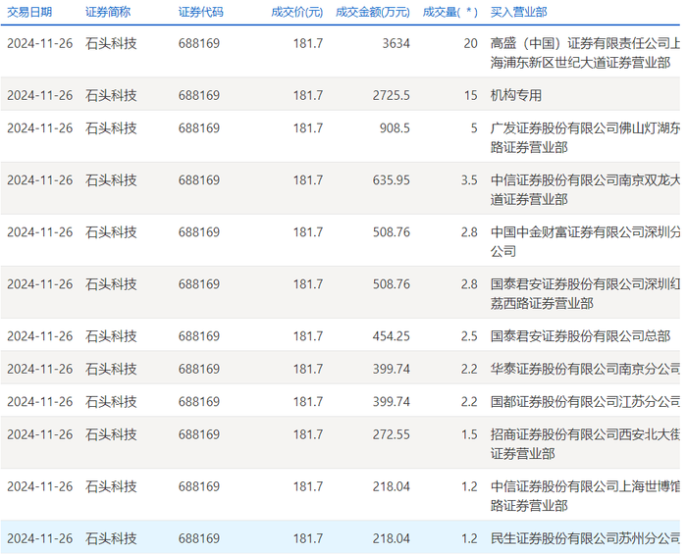Screen dimensions: 687x555
Task: Click 国泰君安证券股份有限公司总部 cell
Action: point(580,336)
